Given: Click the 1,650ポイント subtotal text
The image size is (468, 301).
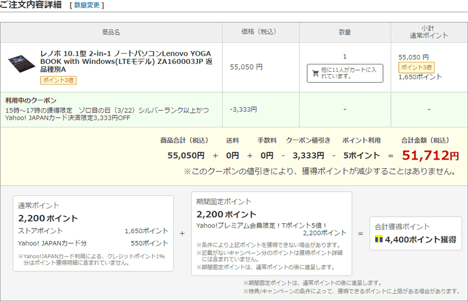Looking at the screenshot, I should [x=420, y=77].
